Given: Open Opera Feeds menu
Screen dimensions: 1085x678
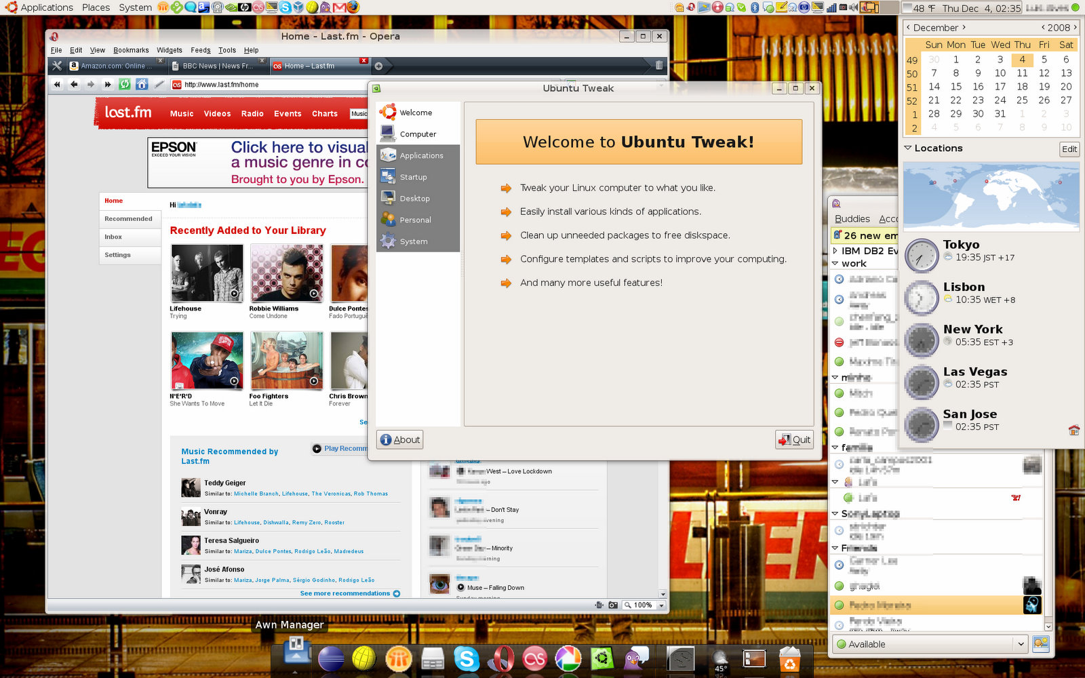Looking at the screenshot, I should pos(200,50).
